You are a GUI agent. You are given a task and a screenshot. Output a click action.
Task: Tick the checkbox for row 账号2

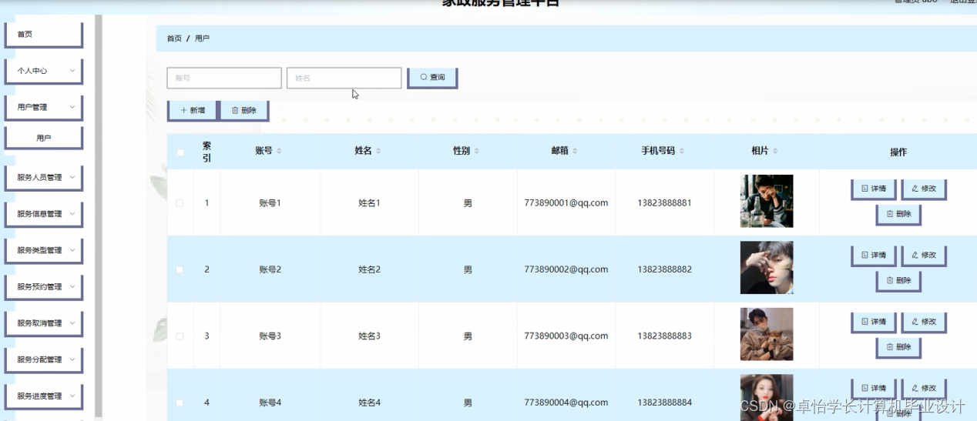(180, 270)
